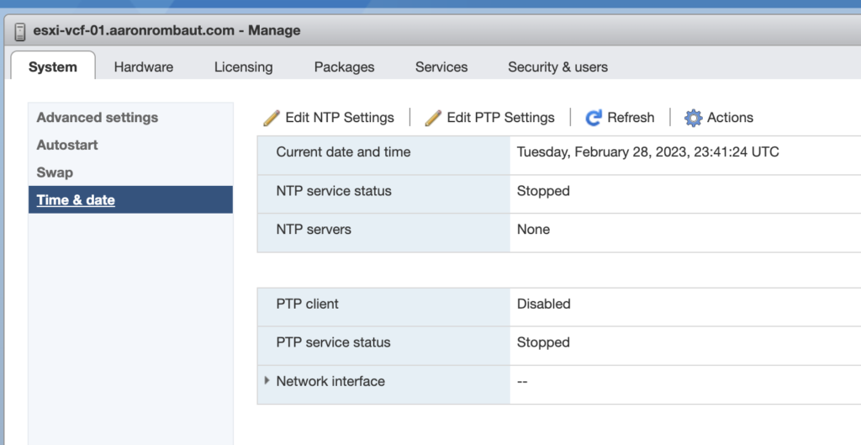The image size is (861, 445).
Task: Click the pencil icon for Edit PTP Settings
Action: pos(433,118)
